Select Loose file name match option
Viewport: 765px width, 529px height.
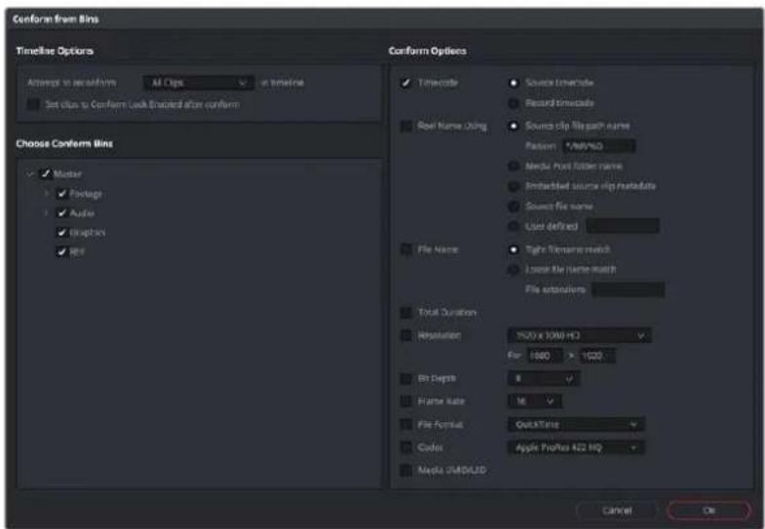514,270
